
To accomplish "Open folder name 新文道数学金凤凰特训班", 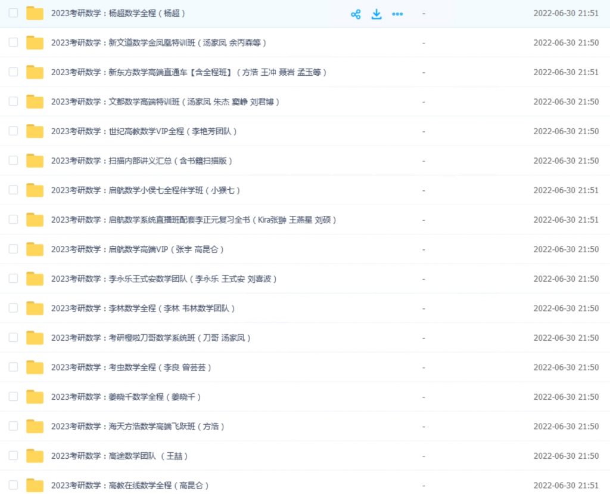I will pos(158,43).
